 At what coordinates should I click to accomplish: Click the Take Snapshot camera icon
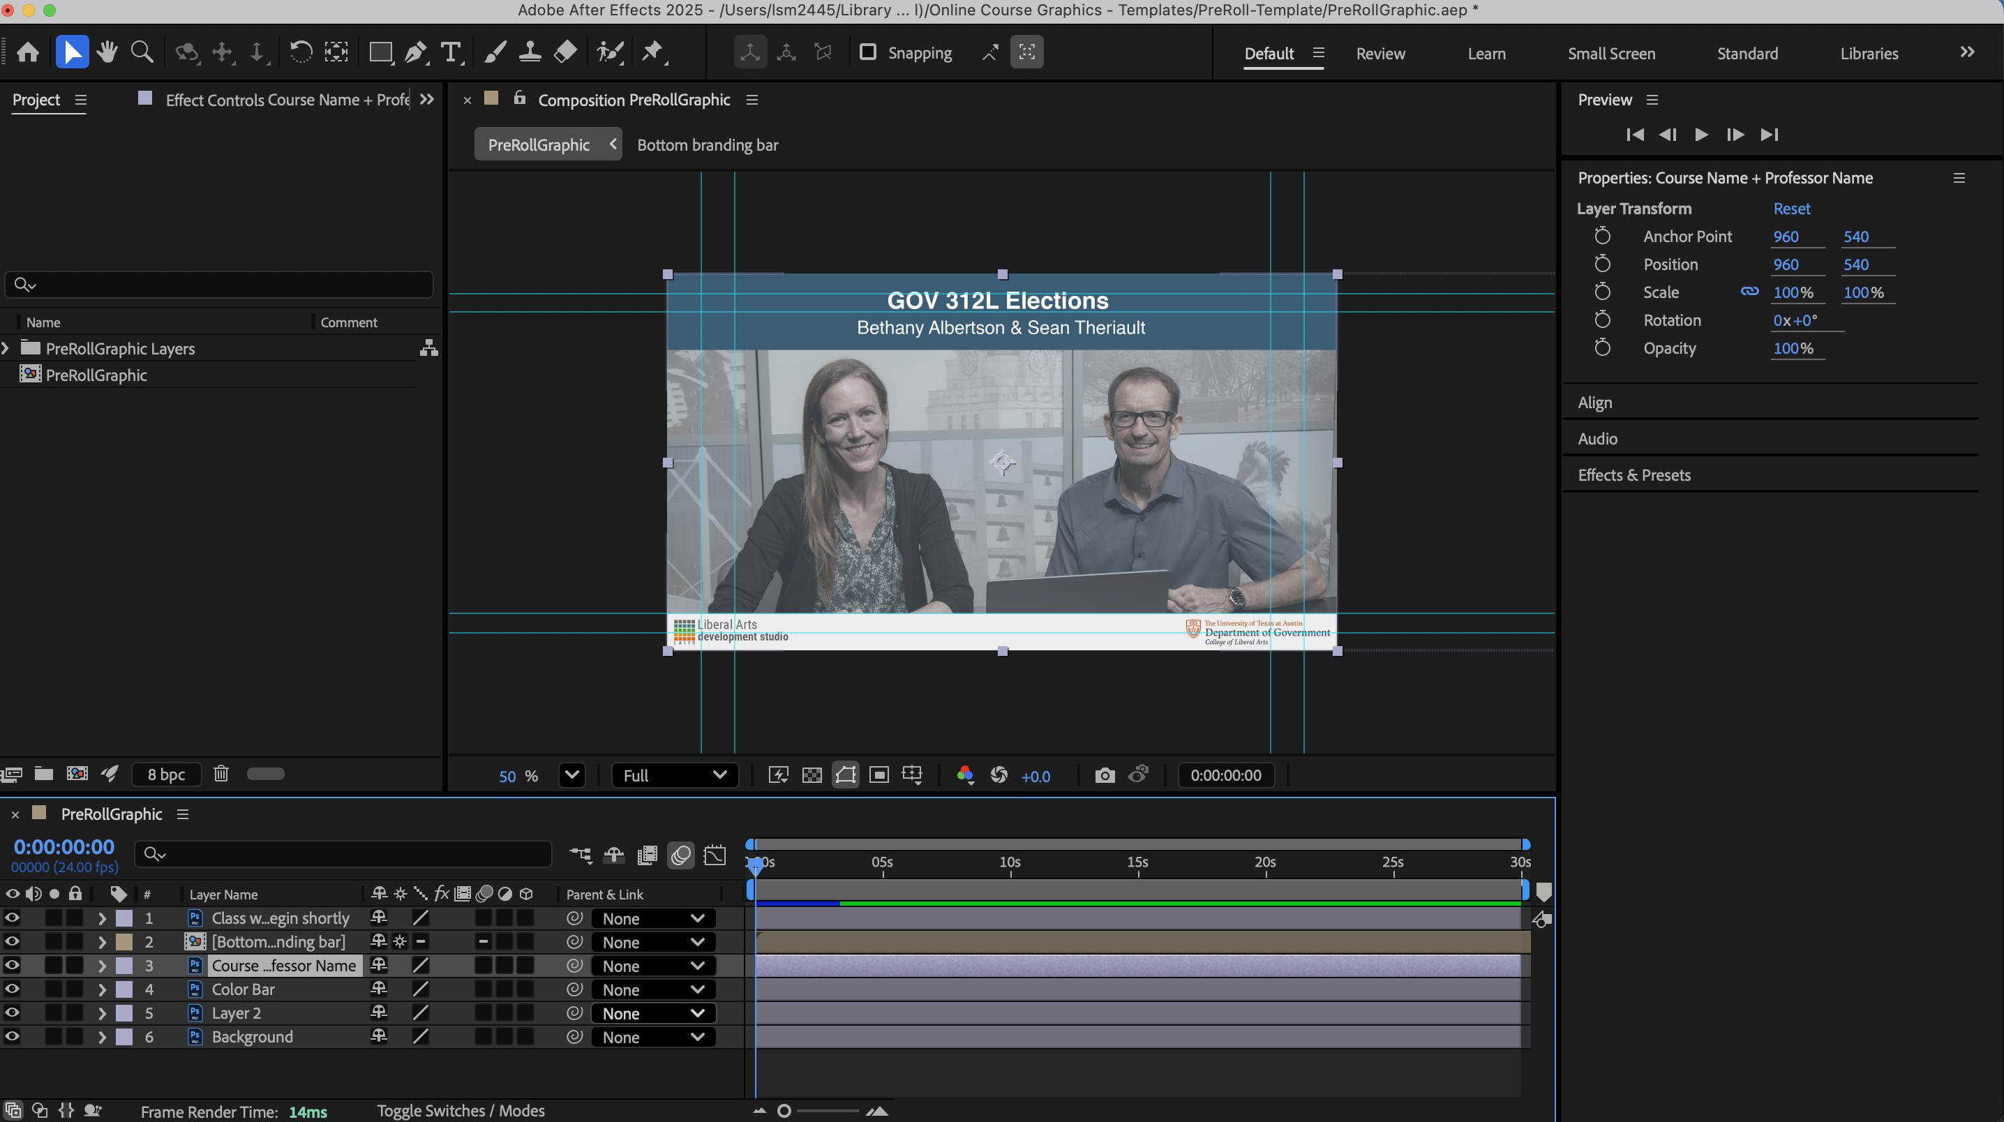pyautogui.click(x=1104, y=775)
